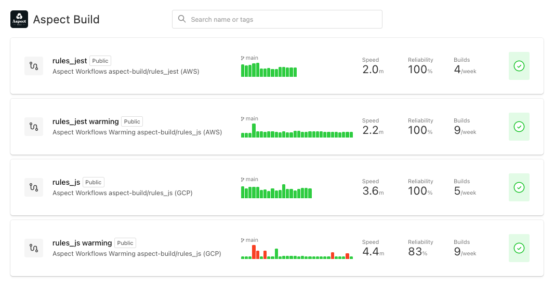This screenshot has height=287, width=555.
Task: Click the 2.0m Speed value
Action: point(373,70)
